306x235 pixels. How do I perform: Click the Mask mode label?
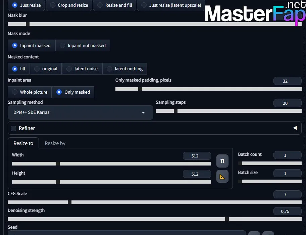[19, 33]
